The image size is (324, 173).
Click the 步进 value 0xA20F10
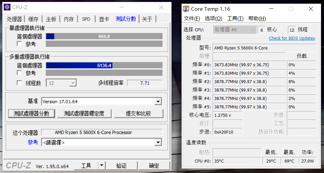coord(227,132)
